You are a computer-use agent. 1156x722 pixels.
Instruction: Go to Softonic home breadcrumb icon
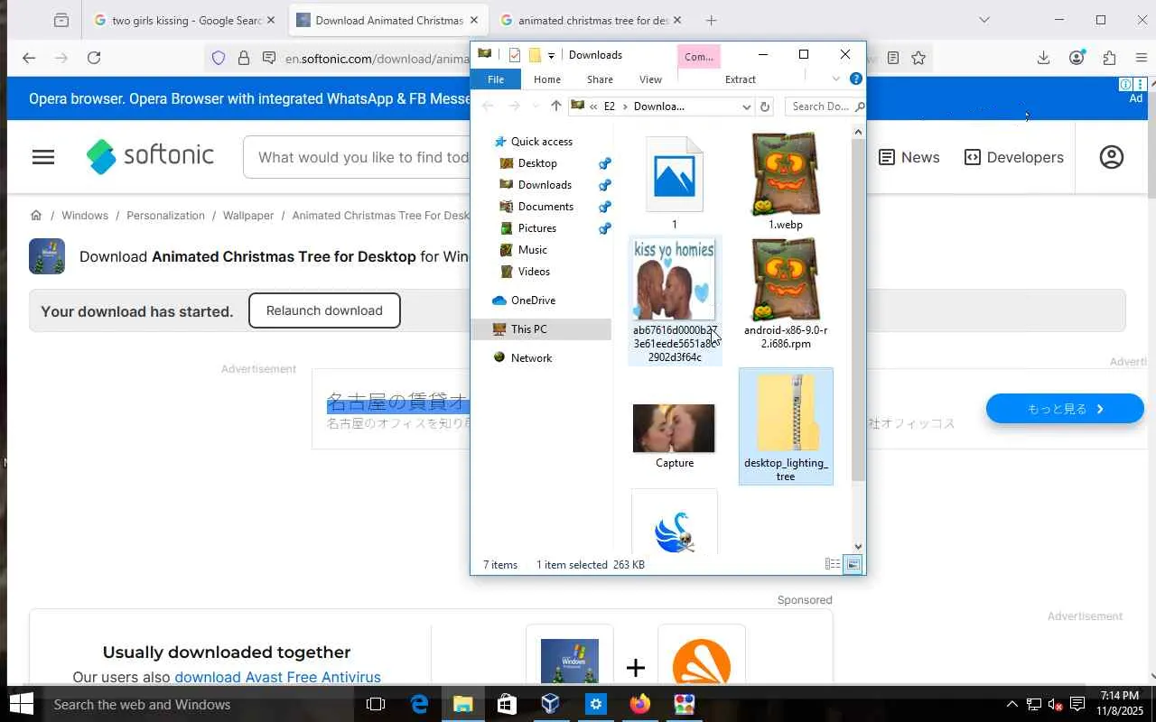click(36, 216)
